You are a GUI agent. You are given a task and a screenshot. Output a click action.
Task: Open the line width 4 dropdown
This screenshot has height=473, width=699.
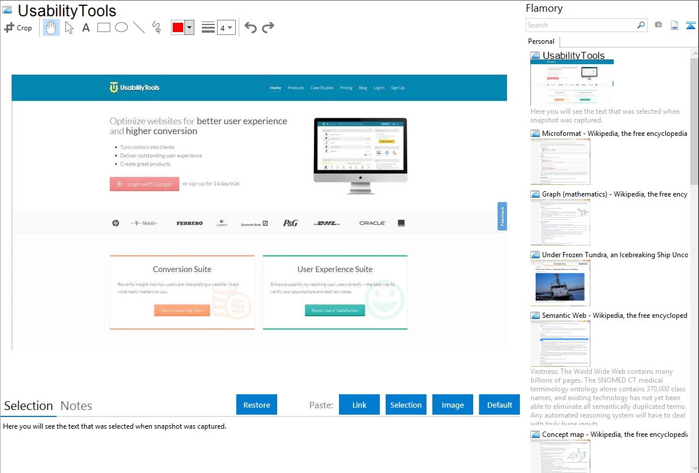226,27
